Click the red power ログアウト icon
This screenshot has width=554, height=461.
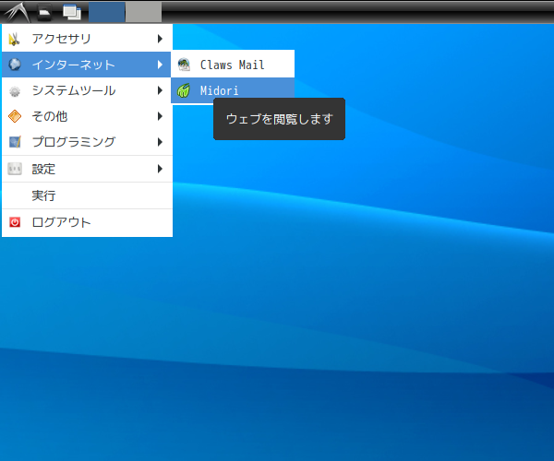click(15, 222)
